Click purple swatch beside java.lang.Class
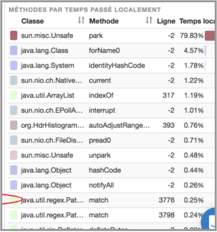217x232 pixels. 14,50
